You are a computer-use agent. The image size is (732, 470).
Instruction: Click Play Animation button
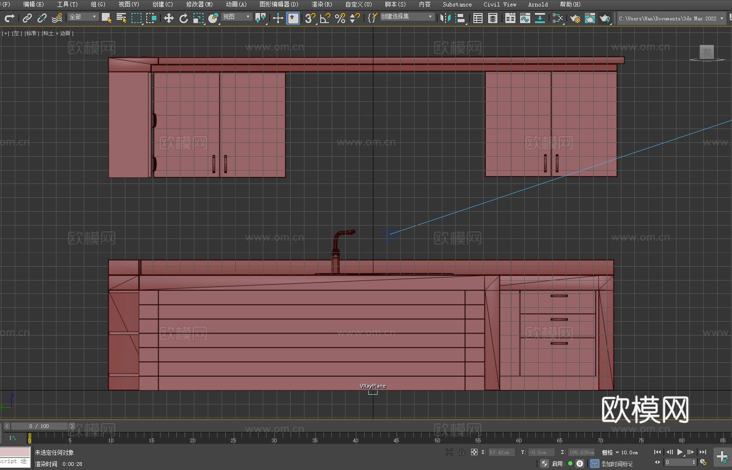tap(680, 452)
